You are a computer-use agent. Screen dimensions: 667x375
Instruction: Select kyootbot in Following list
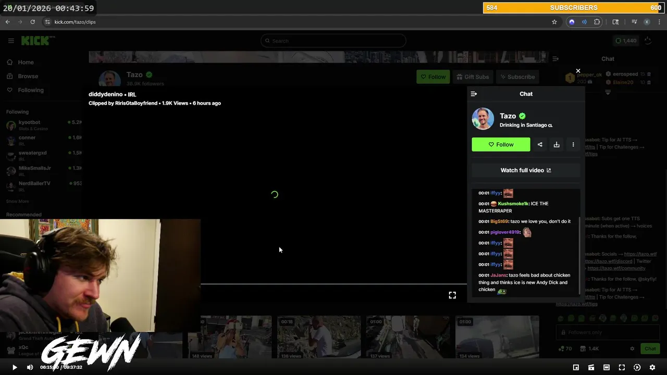(44, 125)
